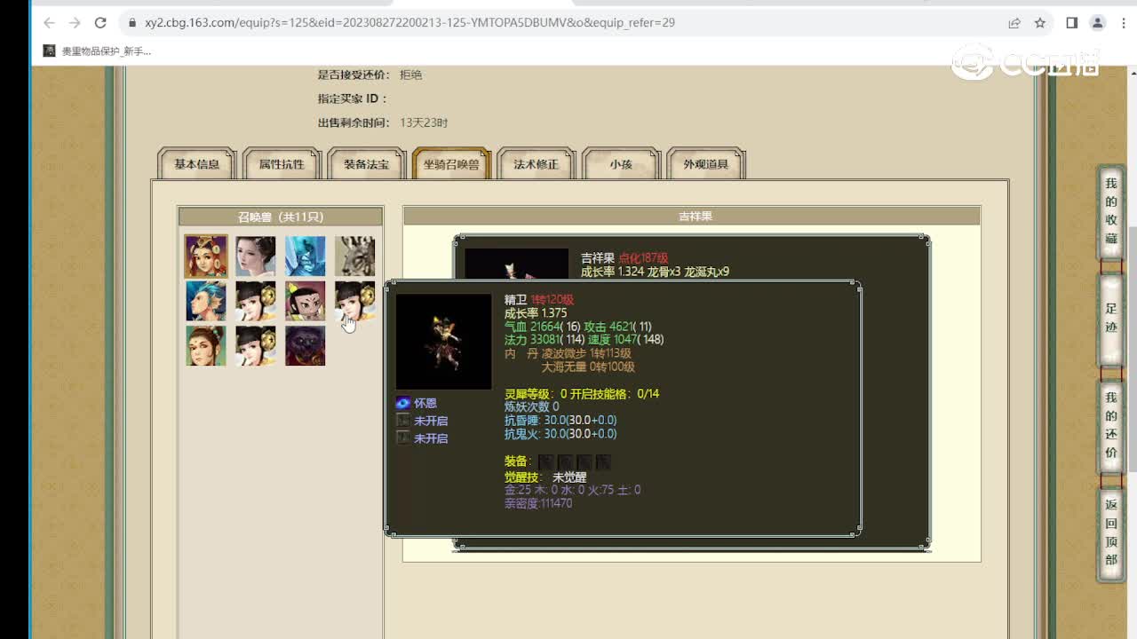The image size is (1137, 639).
Task: Select the 坐骑召唤兽 tab
Action: 451,164
